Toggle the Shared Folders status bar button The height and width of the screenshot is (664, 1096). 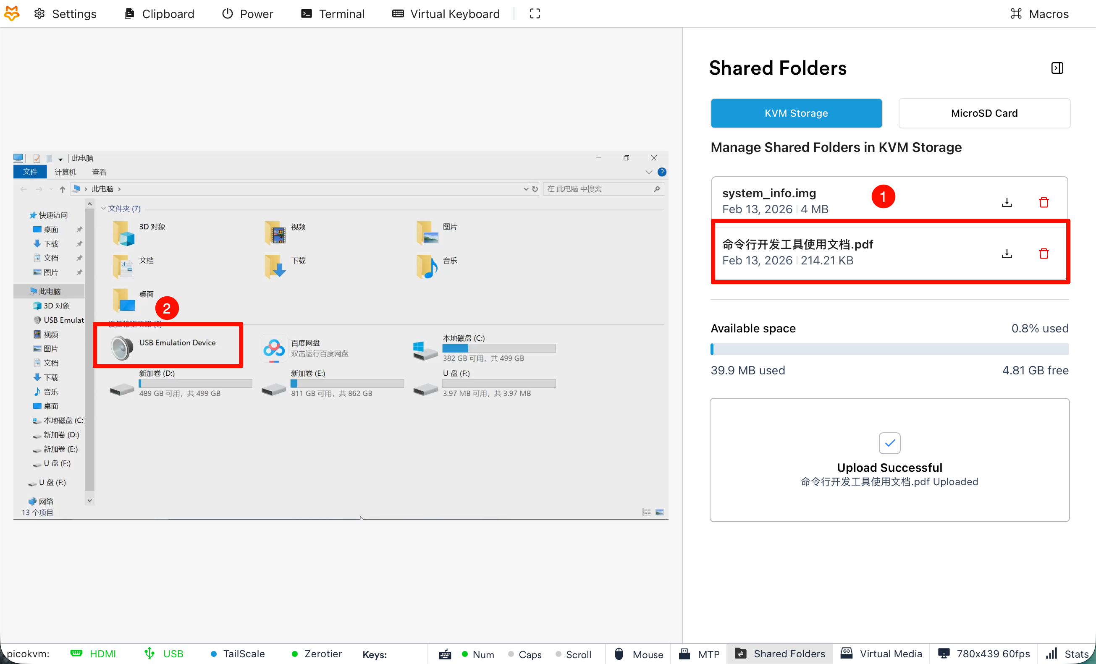point(779,654)
